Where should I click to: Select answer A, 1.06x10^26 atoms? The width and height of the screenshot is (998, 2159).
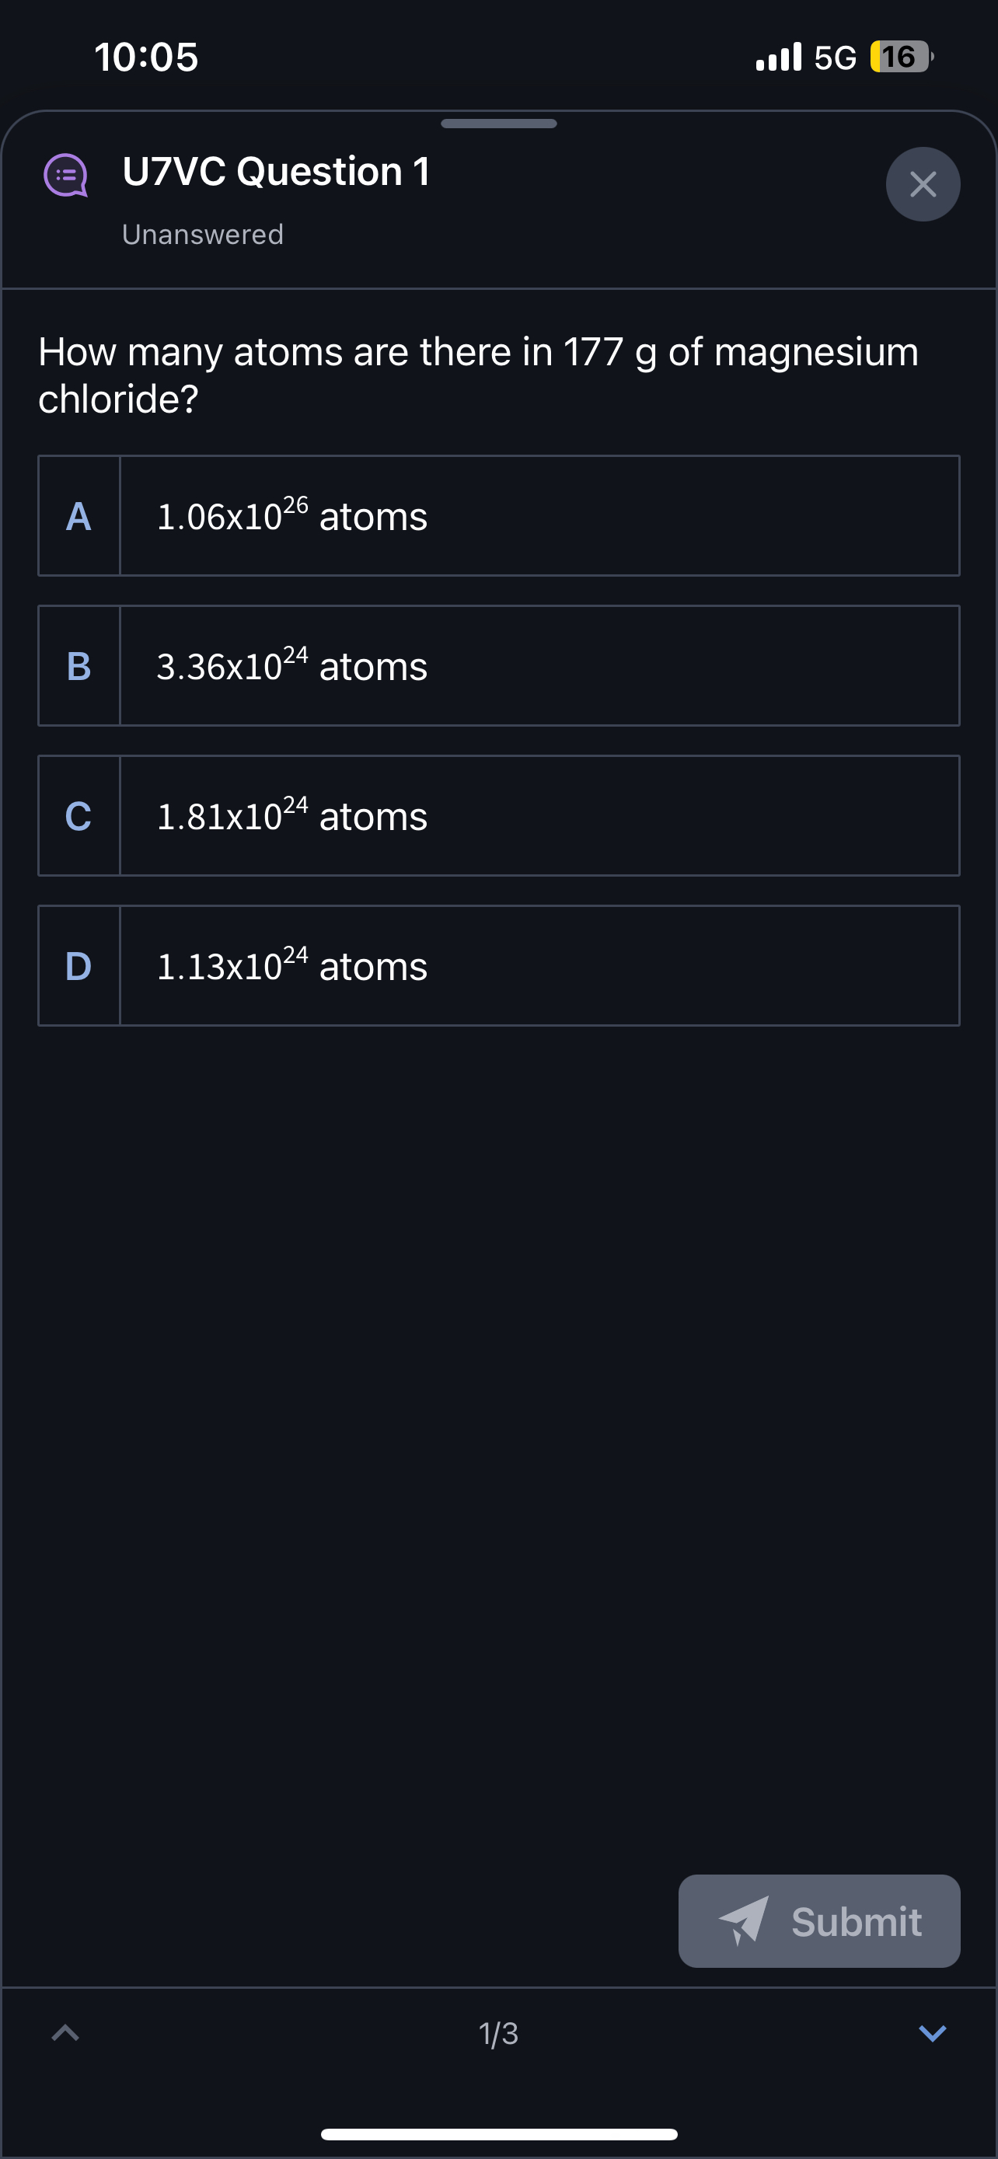pos(498,515)
